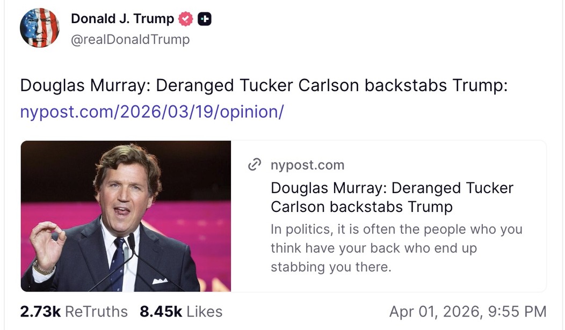Click the card description starting "In politics"
Image resolution: width=565 pixels, height=330 pixels.
(x=396, y=248)
